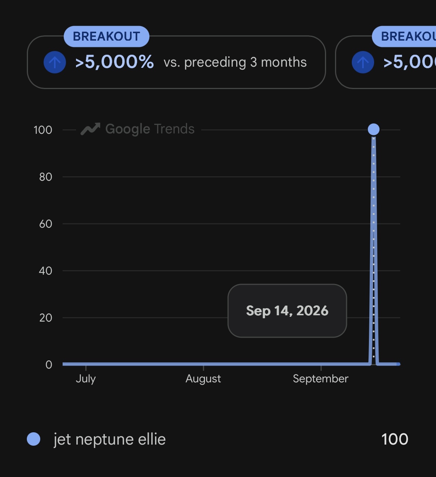The width and height of the screenshot is (436, 477).
Task: Select the first BREAKOUT badge label
Action: tap(107, 37)
